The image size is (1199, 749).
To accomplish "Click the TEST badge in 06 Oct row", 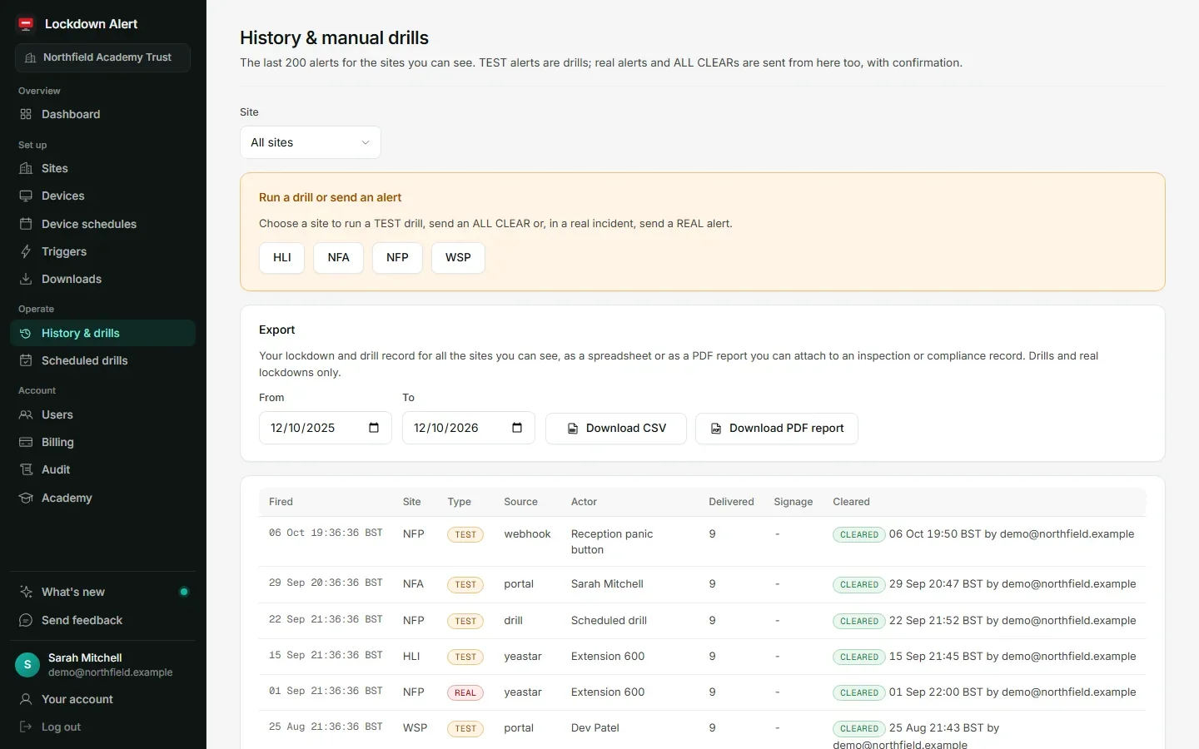I will pos(465,534).
